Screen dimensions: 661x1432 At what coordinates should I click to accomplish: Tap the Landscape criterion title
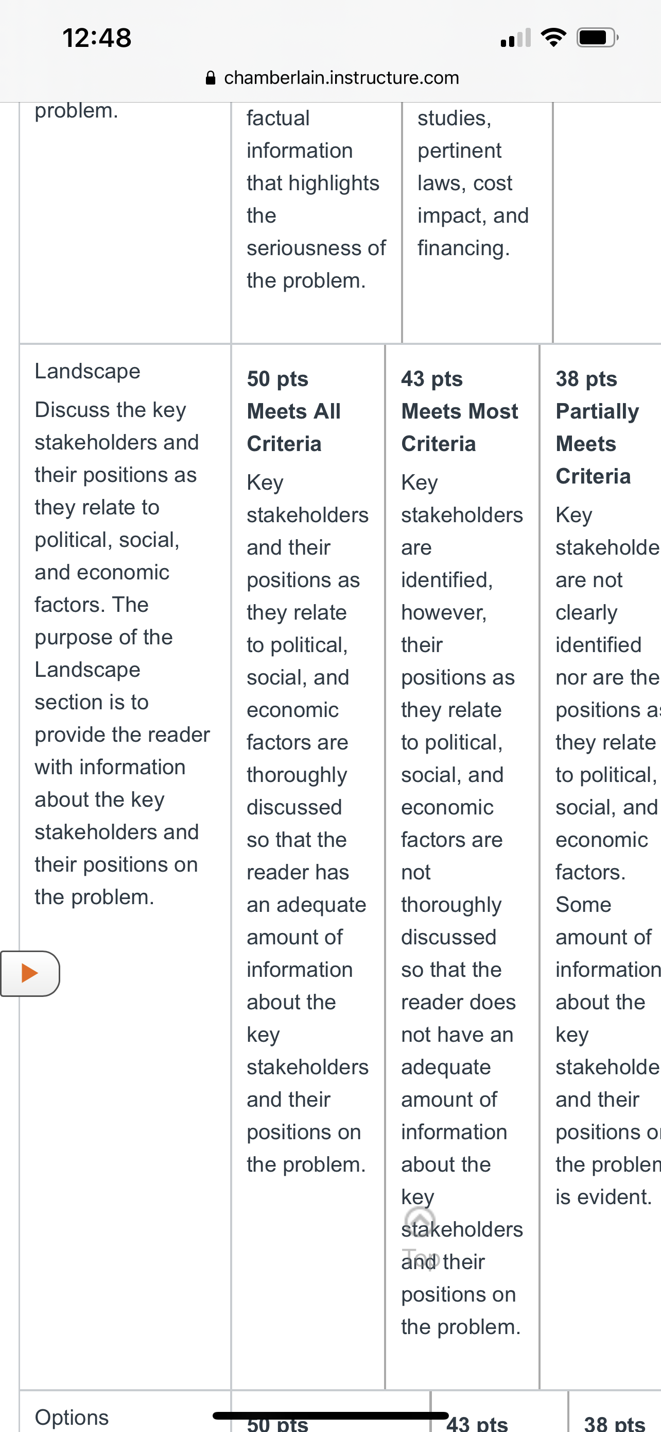(x=88, y=371)
